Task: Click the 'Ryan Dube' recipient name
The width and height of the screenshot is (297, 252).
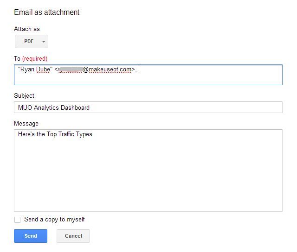Action: 35,69
